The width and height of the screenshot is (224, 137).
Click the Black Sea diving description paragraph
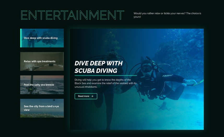coord(105,83)
